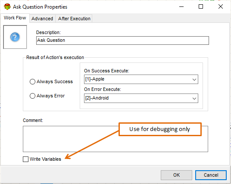Viewport: 231px width, 184px height.
Task: Click the blue question mark action icon
Action: 15,37
